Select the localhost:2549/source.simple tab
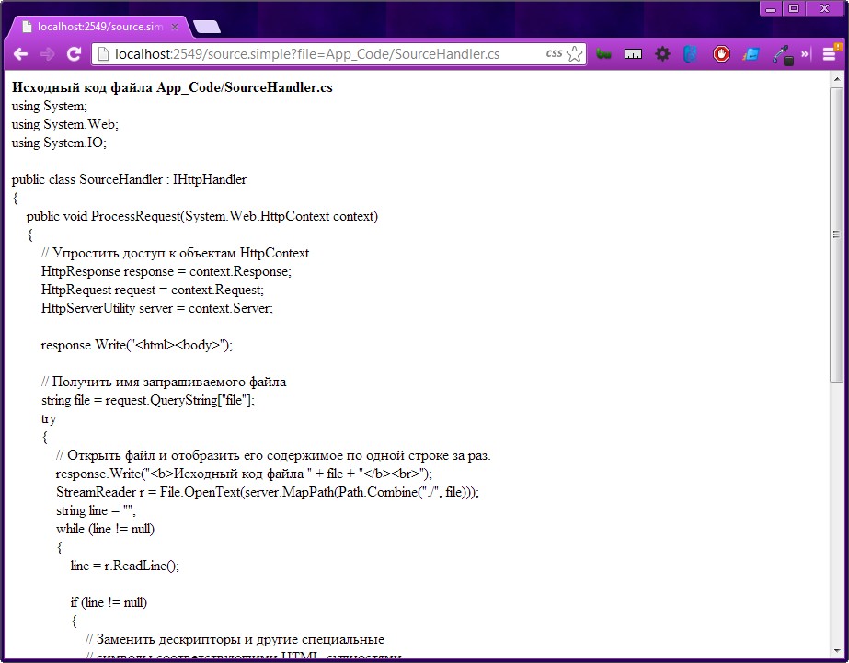Screen dimensions: 849x663 (x=99, y=27)
